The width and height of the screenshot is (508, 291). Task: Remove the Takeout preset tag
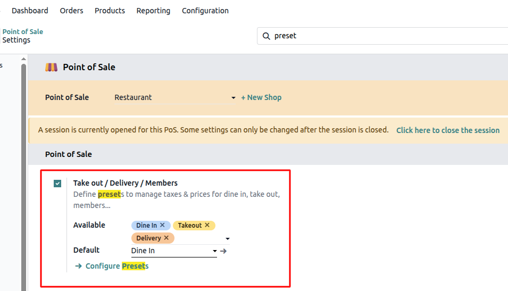point(207,225)
